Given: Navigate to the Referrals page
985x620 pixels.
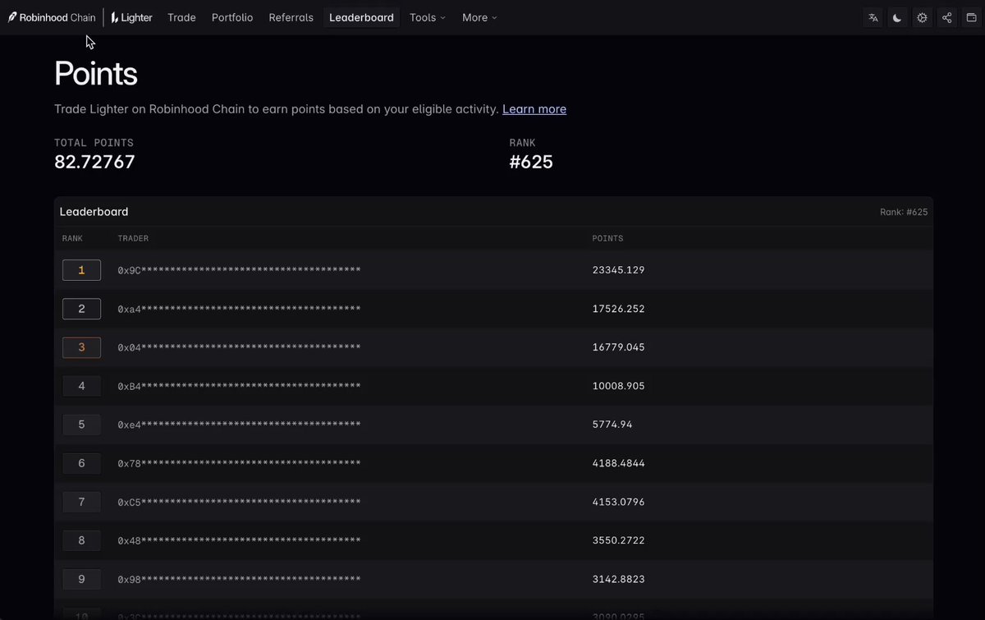Looking at the screenshot, I should pos(291,17).
